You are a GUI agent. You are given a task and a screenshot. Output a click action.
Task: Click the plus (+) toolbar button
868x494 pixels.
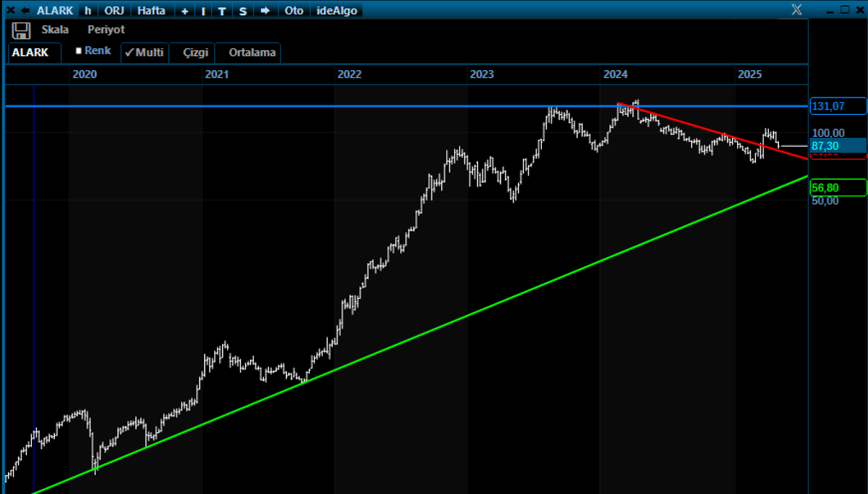tap(185, 11)
